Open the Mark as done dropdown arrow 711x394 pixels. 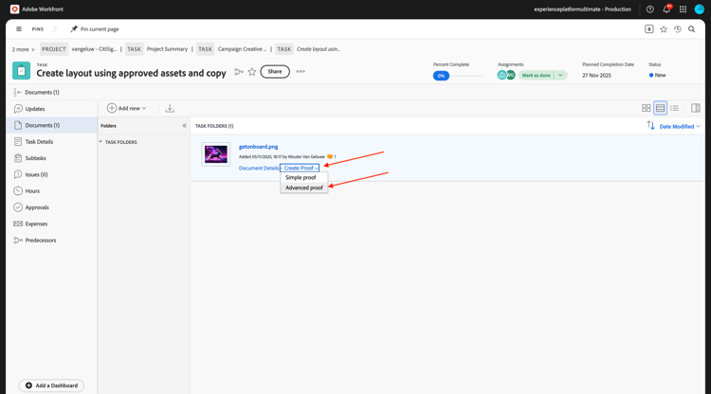(561, 75)
